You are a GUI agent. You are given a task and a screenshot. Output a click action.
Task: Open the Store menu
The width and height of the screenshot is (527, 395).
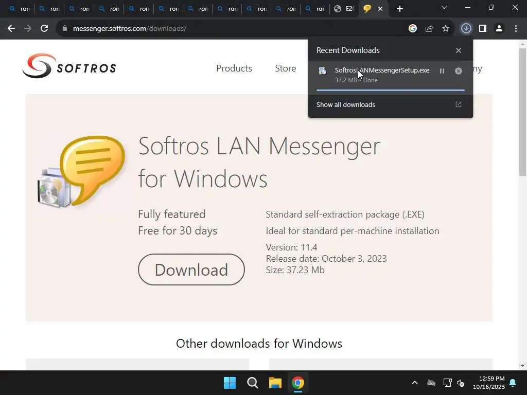(285, 68)
